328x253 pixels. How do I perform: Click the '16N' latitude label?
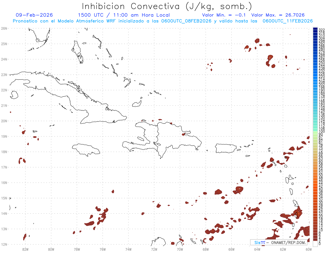4,183
